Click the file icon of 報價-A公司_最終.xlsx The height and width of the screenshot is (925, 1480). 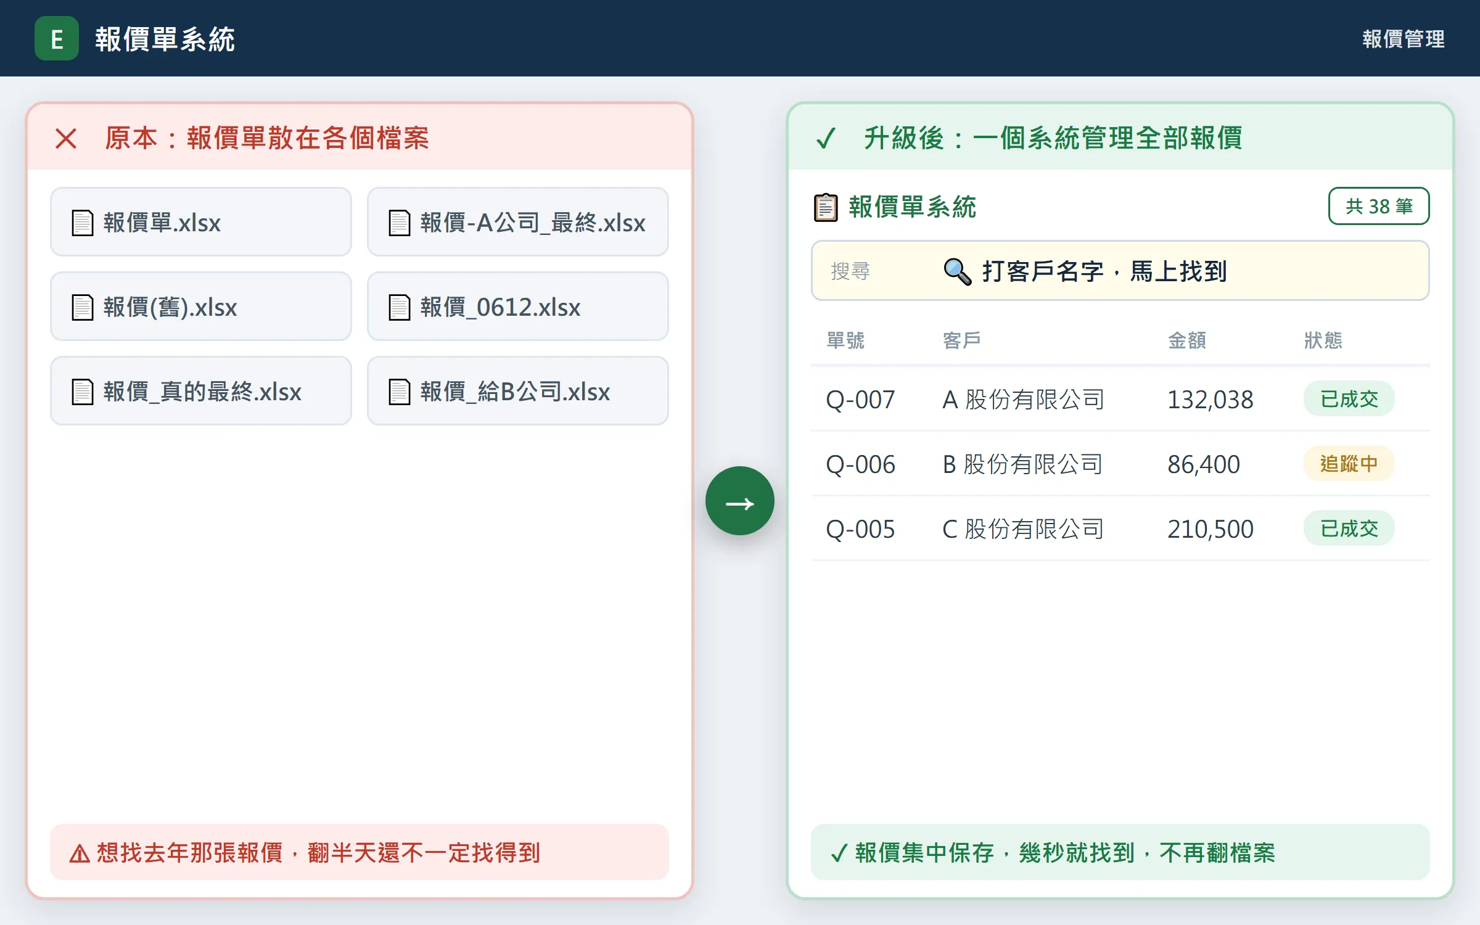pyautogui.click(x=400, y=223)
